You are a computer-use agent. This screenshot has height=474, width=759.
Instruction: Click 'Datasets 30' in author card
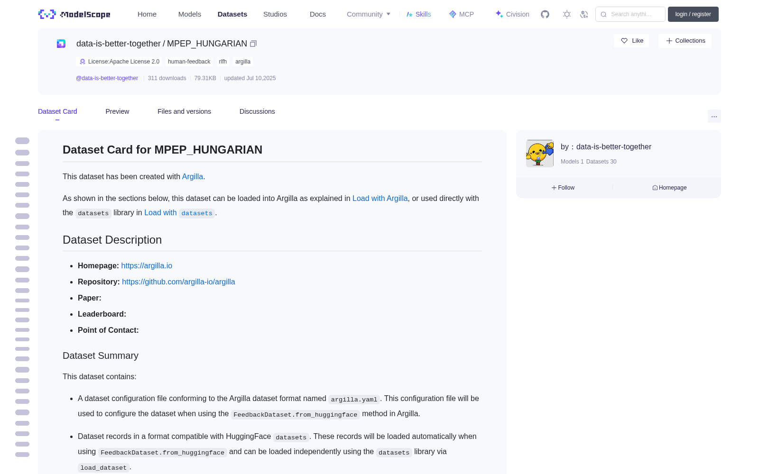[x=602, y=162]
